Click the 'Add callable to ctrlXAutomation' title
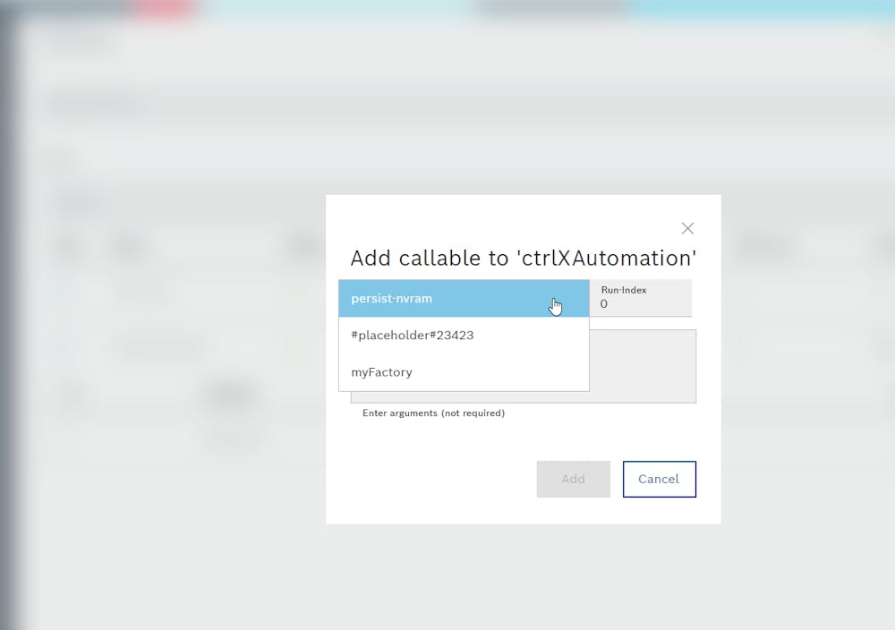 tap(523, 258)
